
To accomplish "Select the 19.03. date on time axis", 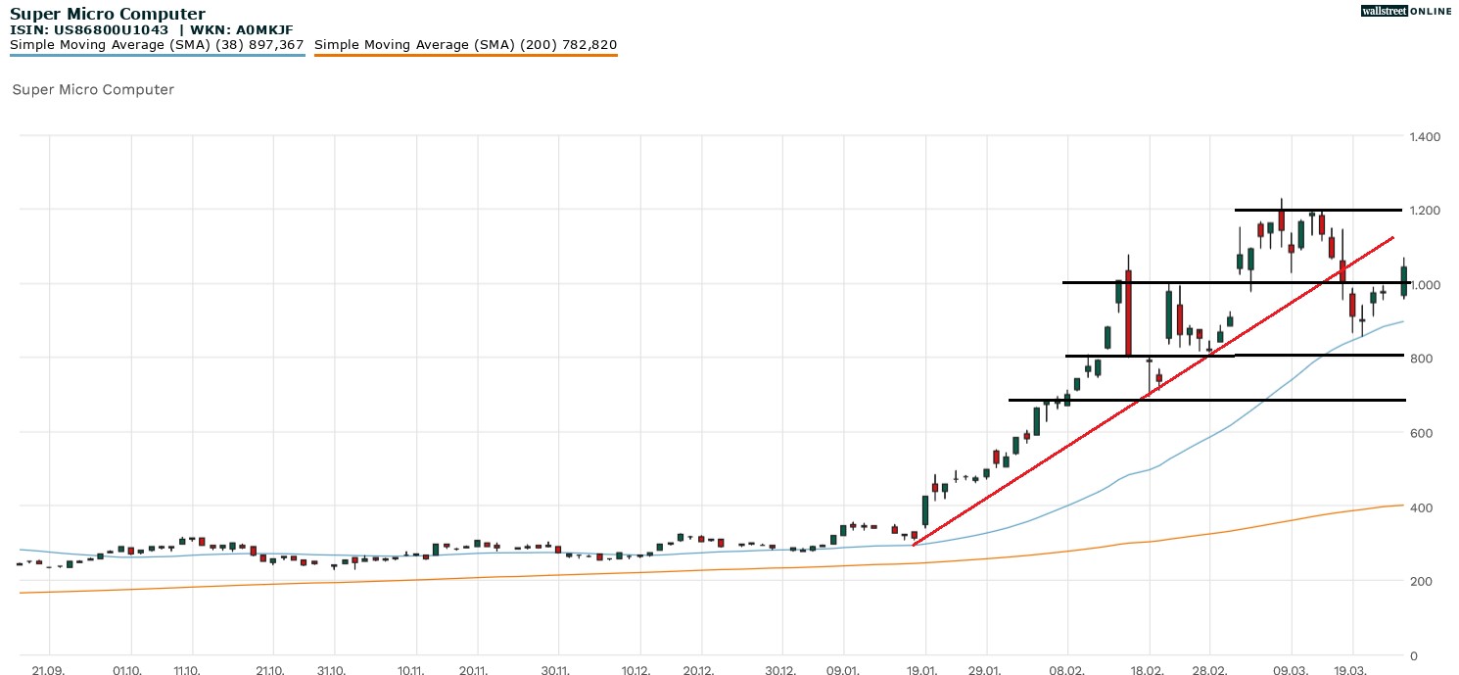I will pos(1352,670).
